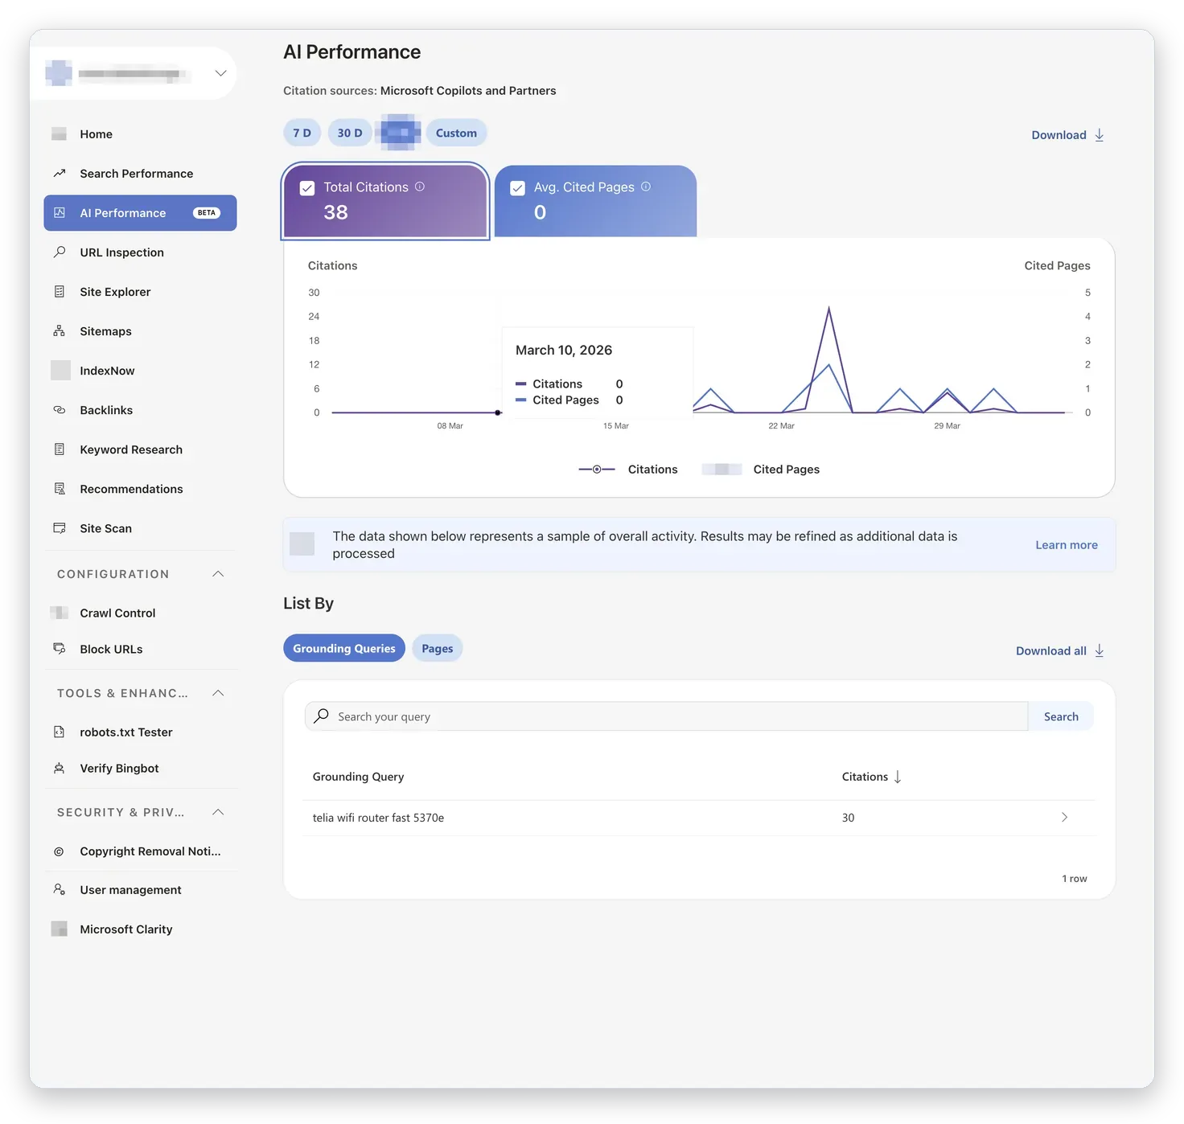This screenshot has height=1124, width=1184.
Task: Toggle the Citations series in chart legend
Action: (628, 469)
